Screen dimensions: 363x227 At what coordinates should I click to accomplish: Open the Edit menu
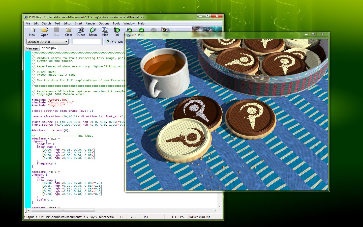point(36,23)
